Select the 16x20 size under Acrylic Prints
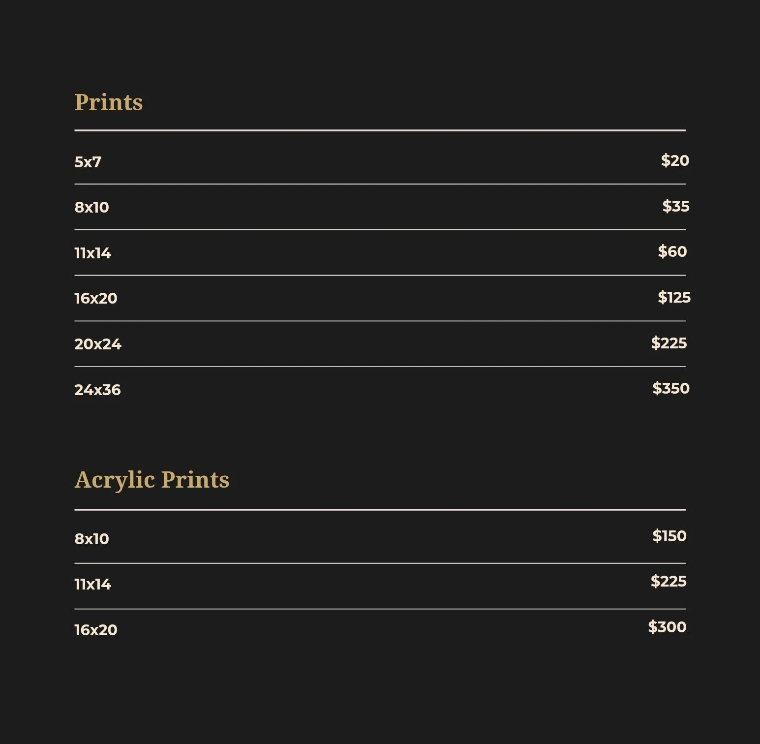The height and width of the screenshot is (744, 760). (x=96, y=630)
